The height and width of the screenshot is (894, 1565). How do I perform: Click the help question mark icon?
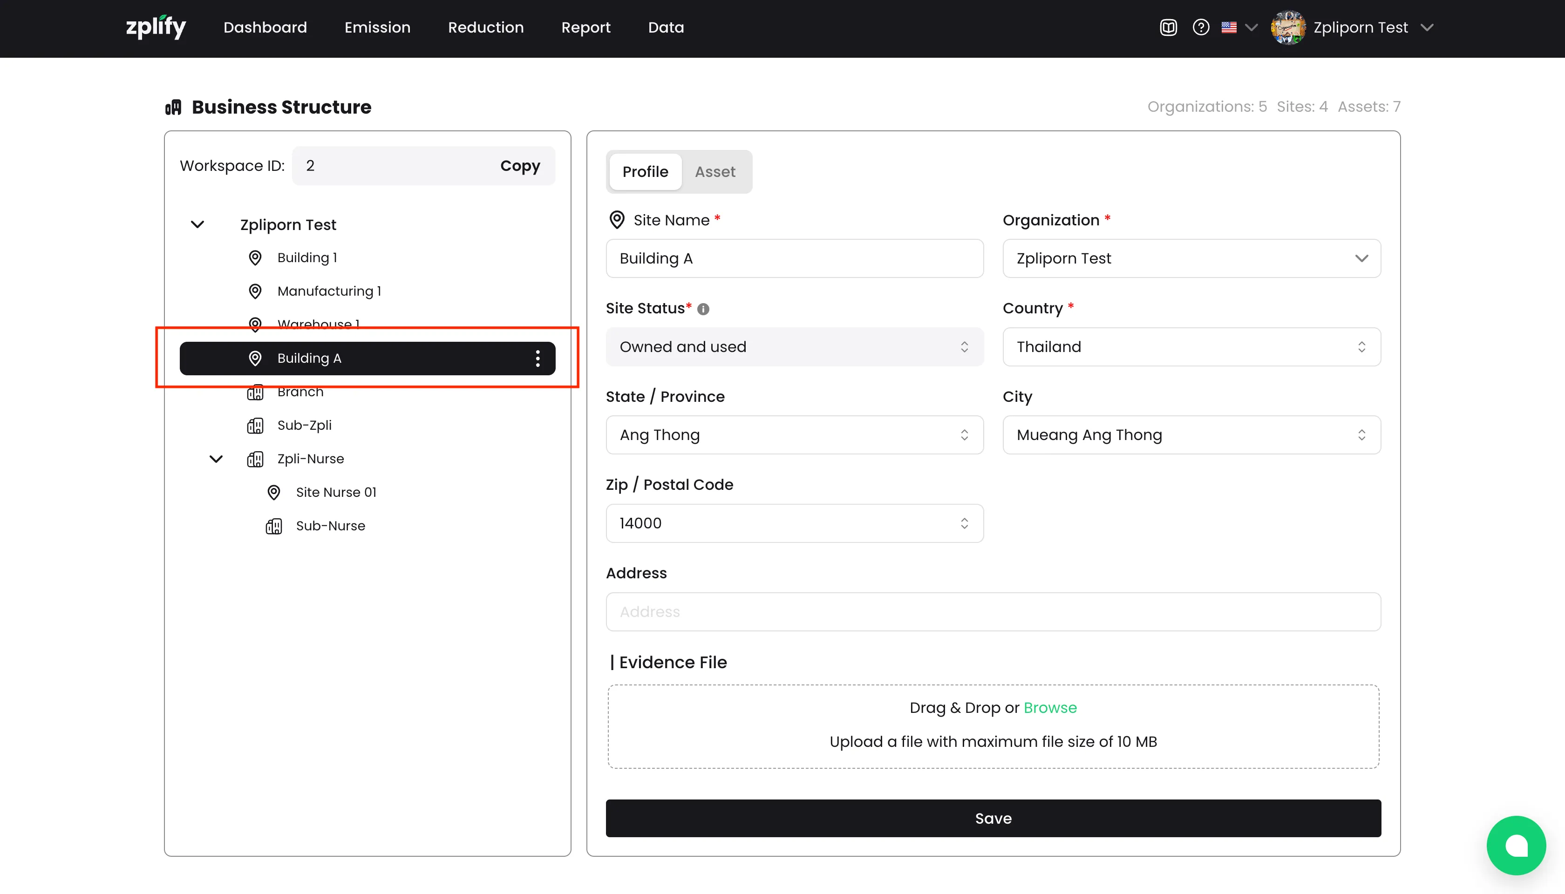1201,27
